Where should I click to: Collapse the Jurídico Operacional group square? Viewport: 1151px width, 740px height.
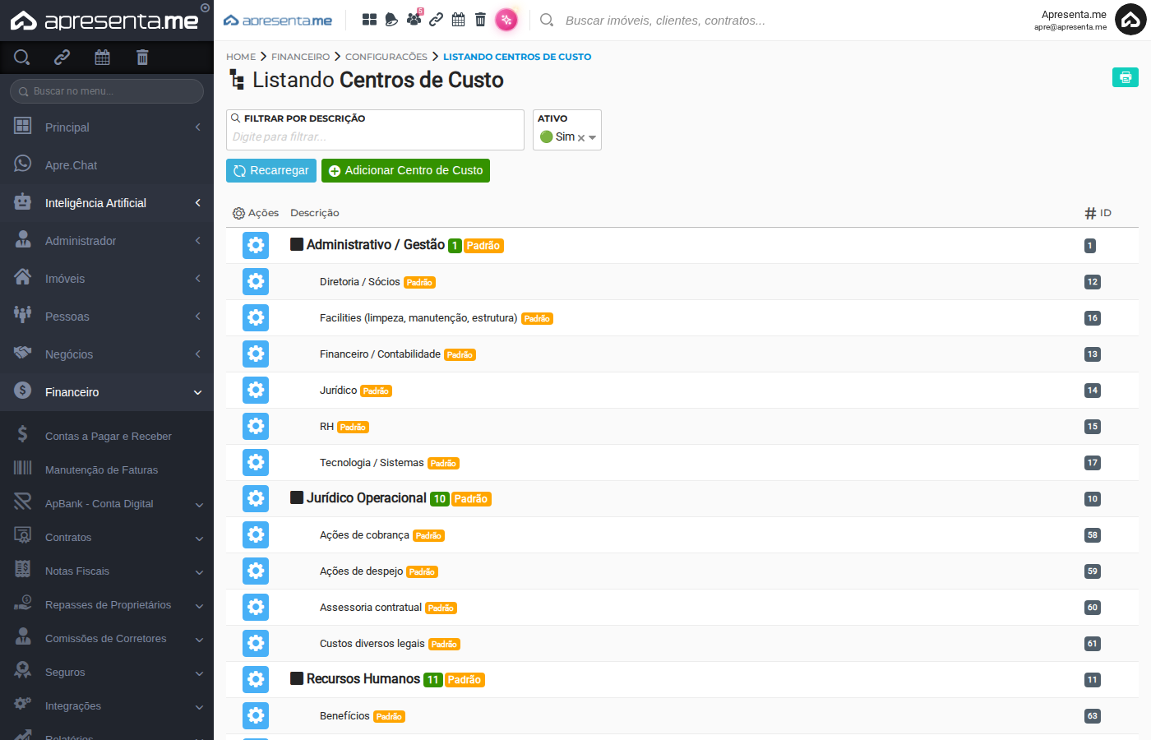[297, 497]
